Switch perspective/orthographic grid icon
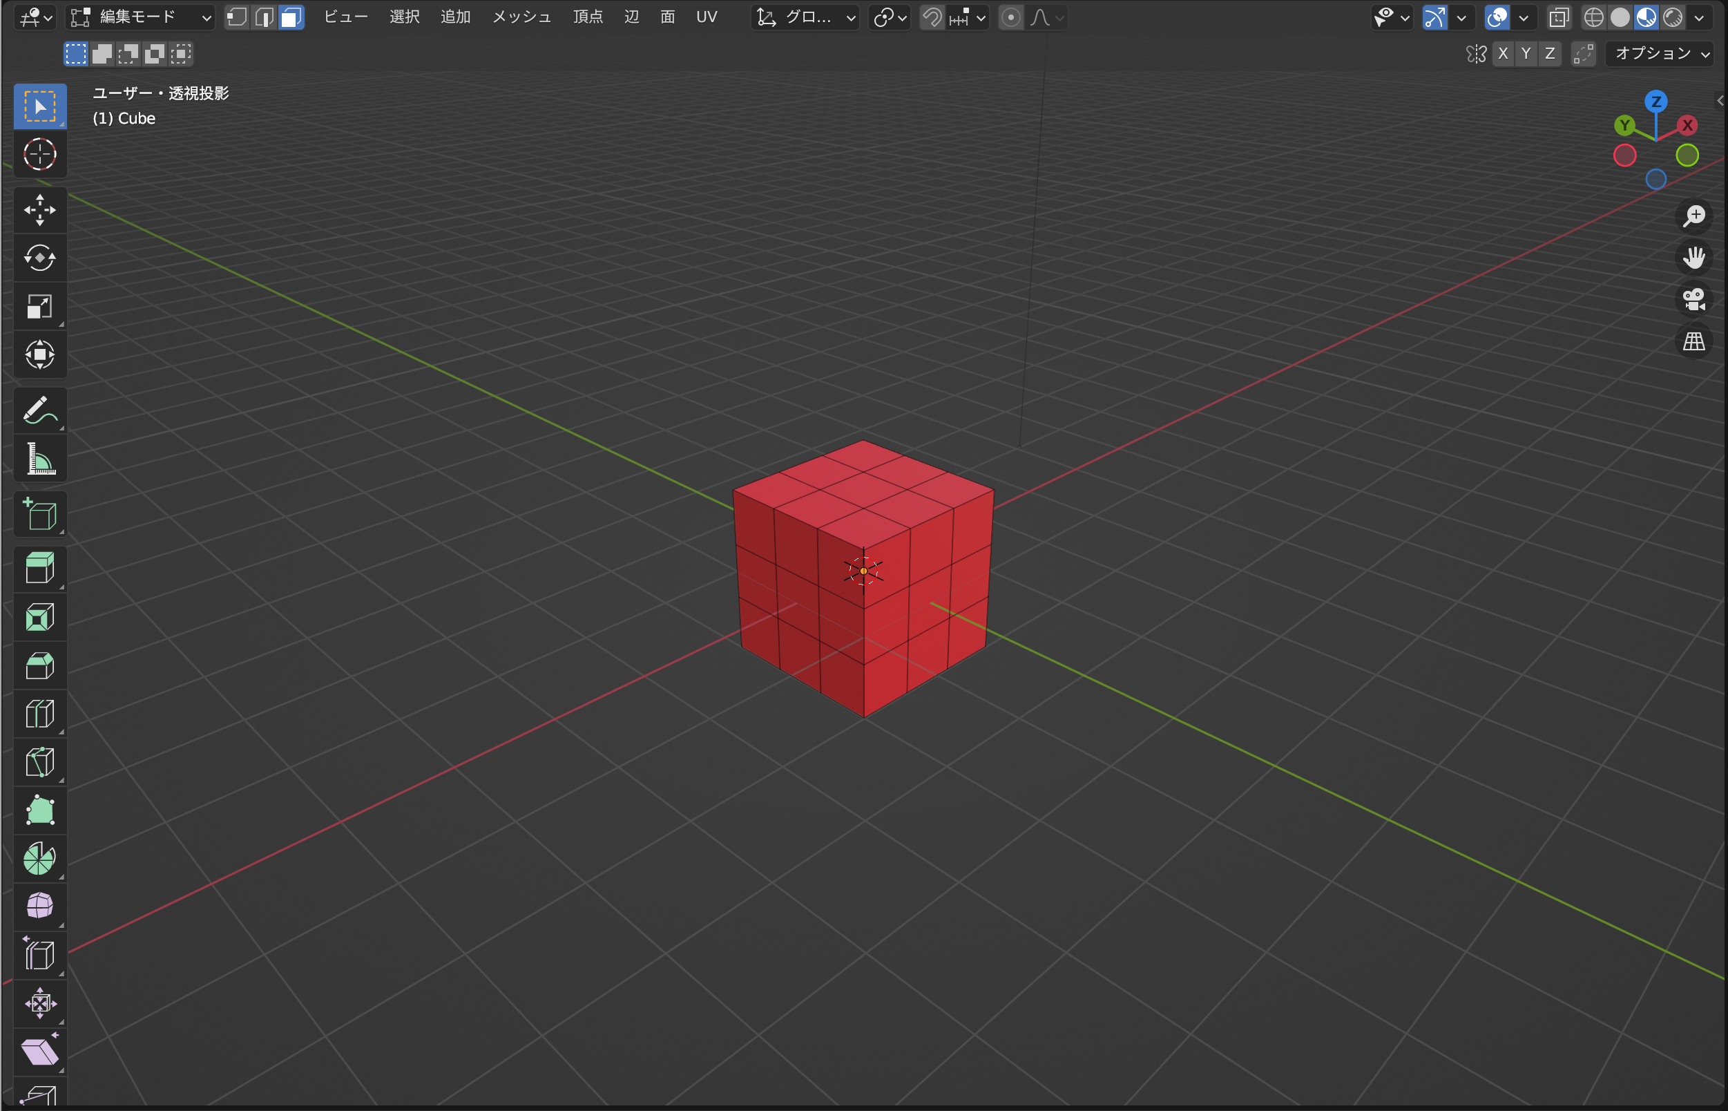Viewport: 1728px width, 1111px height. click(x=1693, y=341)
